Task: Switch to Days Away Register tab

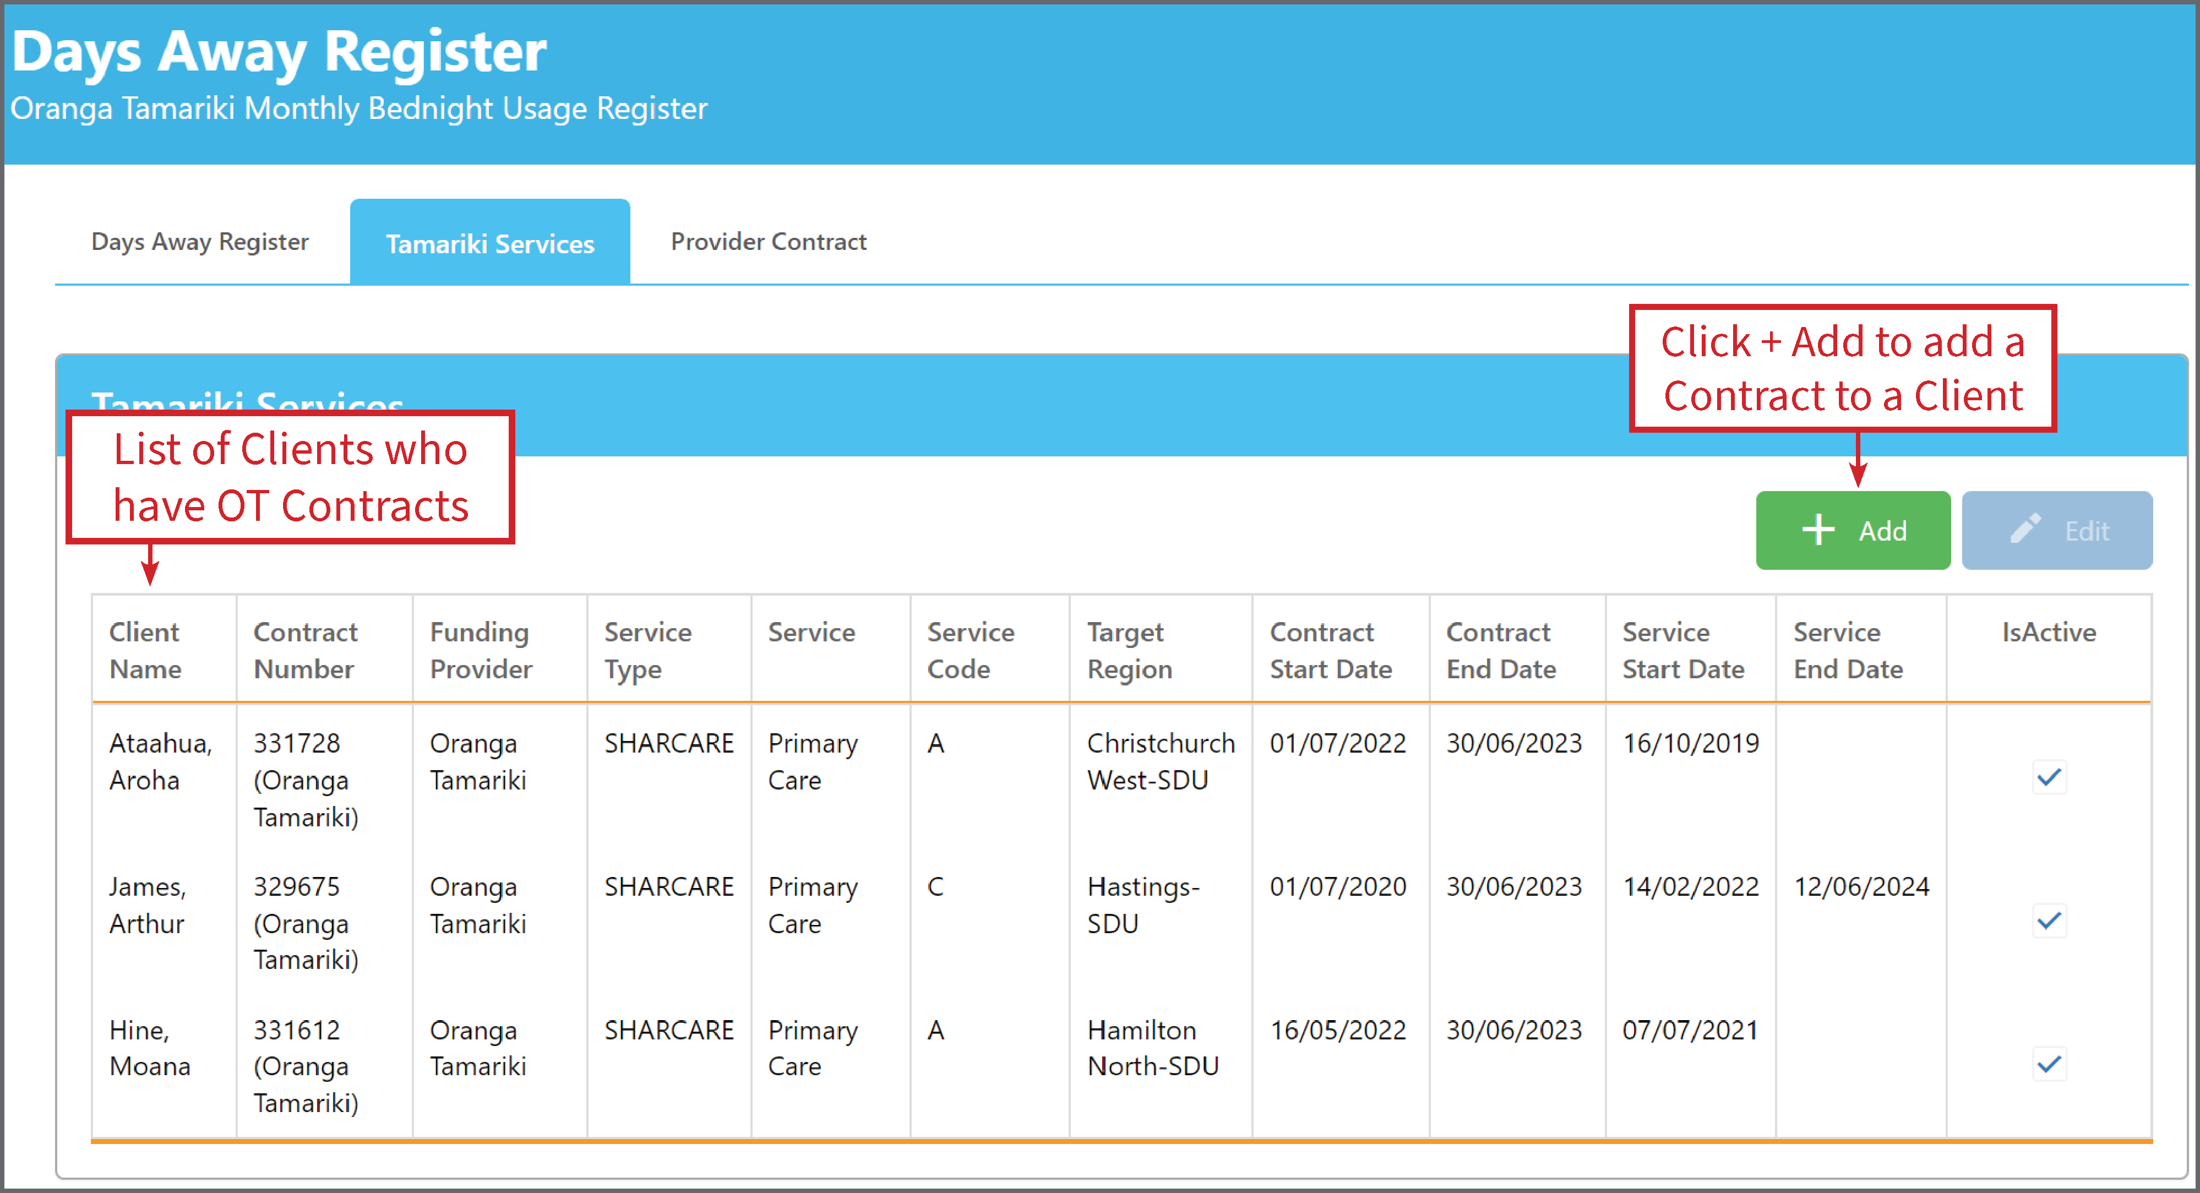Action: pyautogui.click(x=200, y=242)
